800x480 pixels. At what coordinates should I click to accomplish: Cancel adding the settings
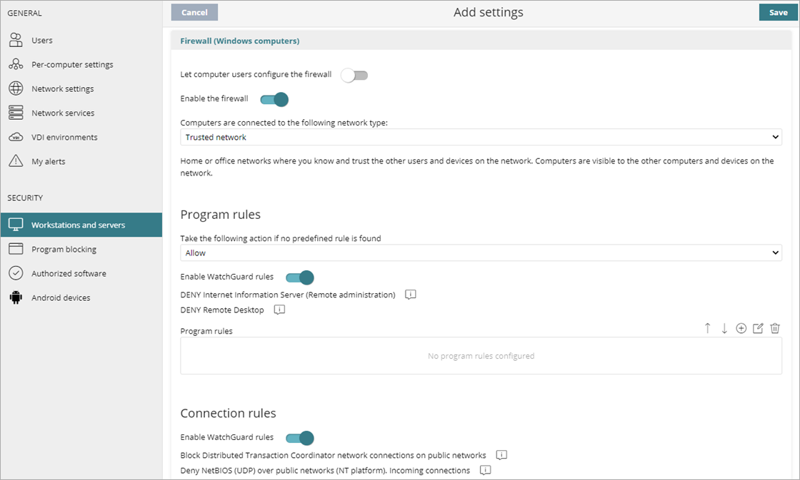[x=194, y=12]
